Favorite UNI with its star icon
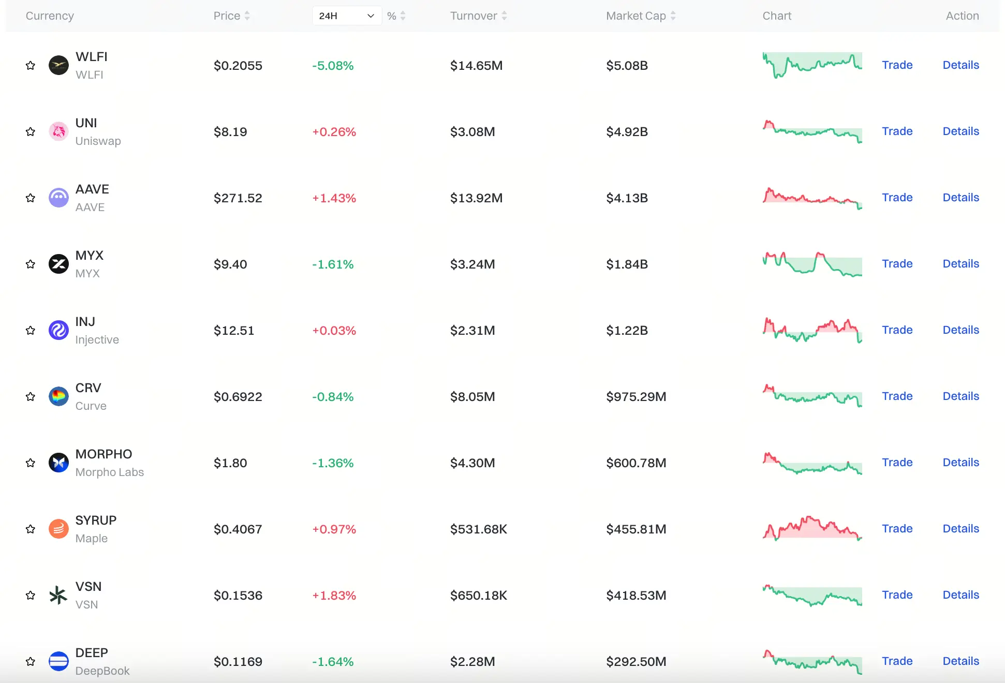1005x683 pixels. coord(31,132)
